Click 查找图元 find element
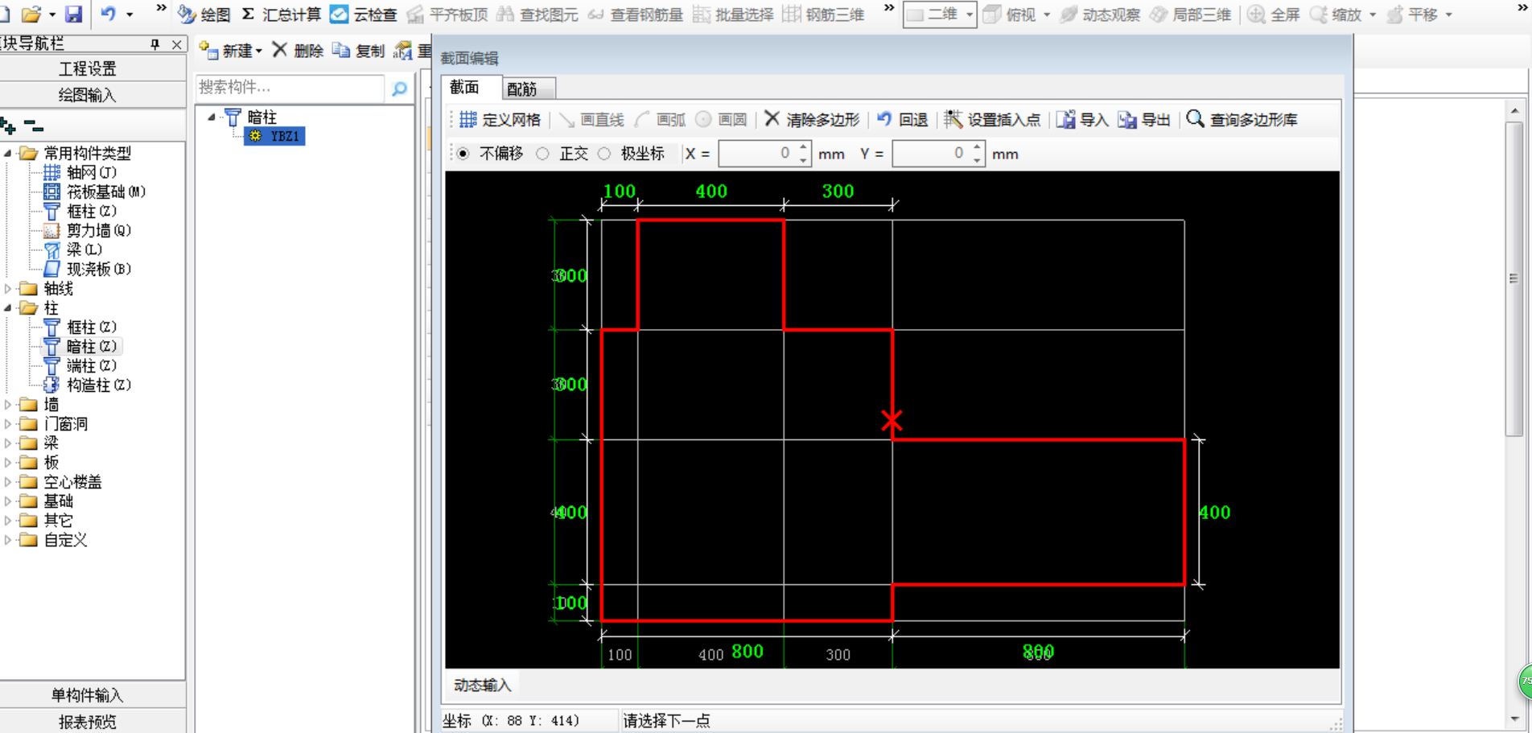Viewport: 1532px width, 733px height. click(537, 14)
